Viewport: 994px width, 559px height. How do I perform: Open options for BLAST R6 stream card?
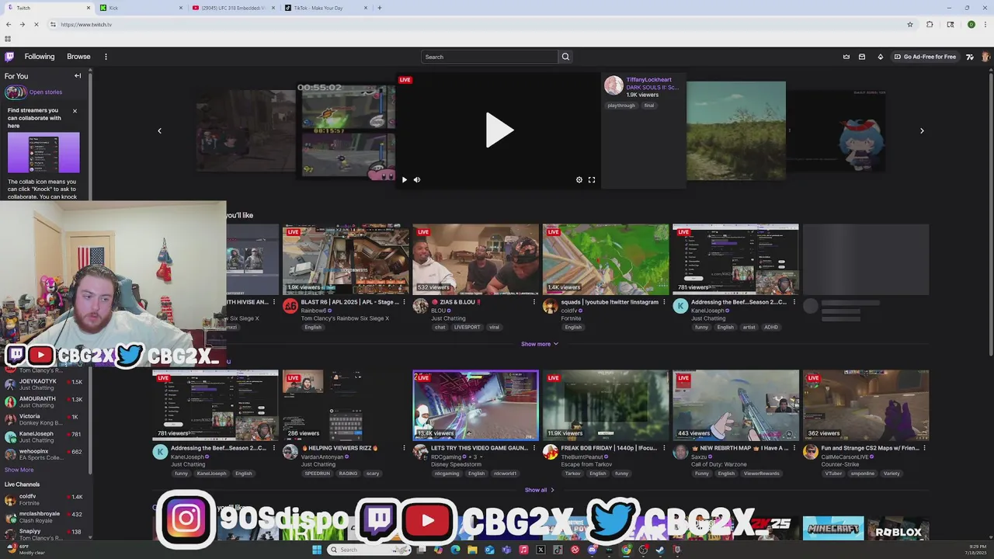(x=404, y=302)
